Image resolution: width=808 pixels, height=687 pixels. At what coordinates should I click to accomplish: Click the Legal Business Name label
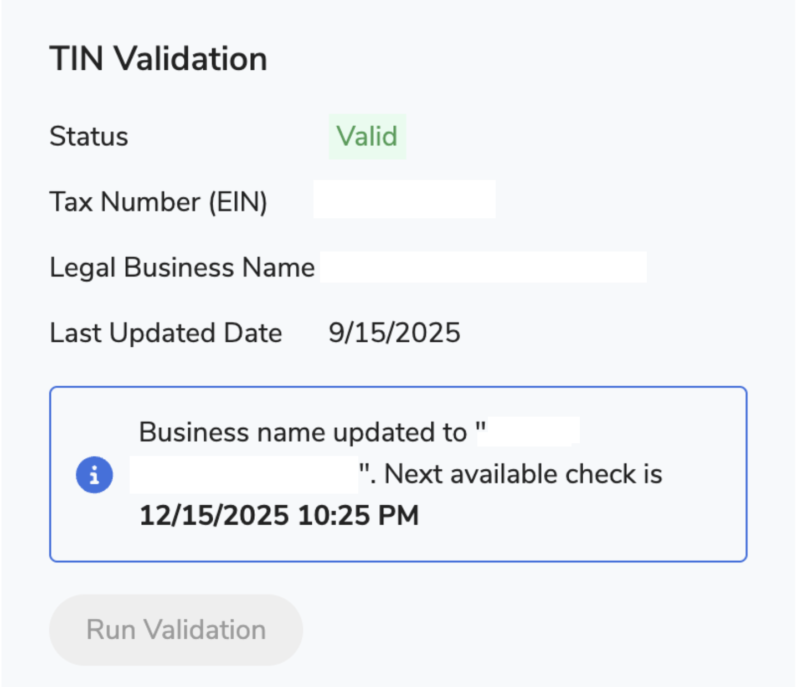tap(182, 268)
